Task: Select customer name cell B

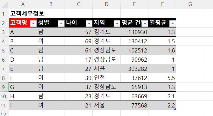Action: point(23,41)
